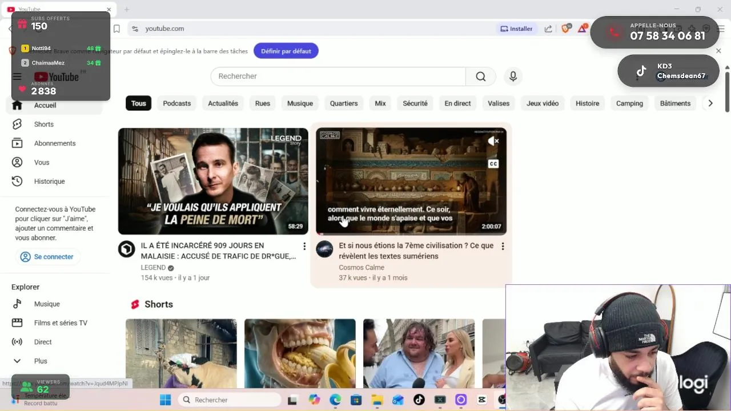Open the LEGEND channel name link
The image size is (731, 411).
[x=153, y=268]
